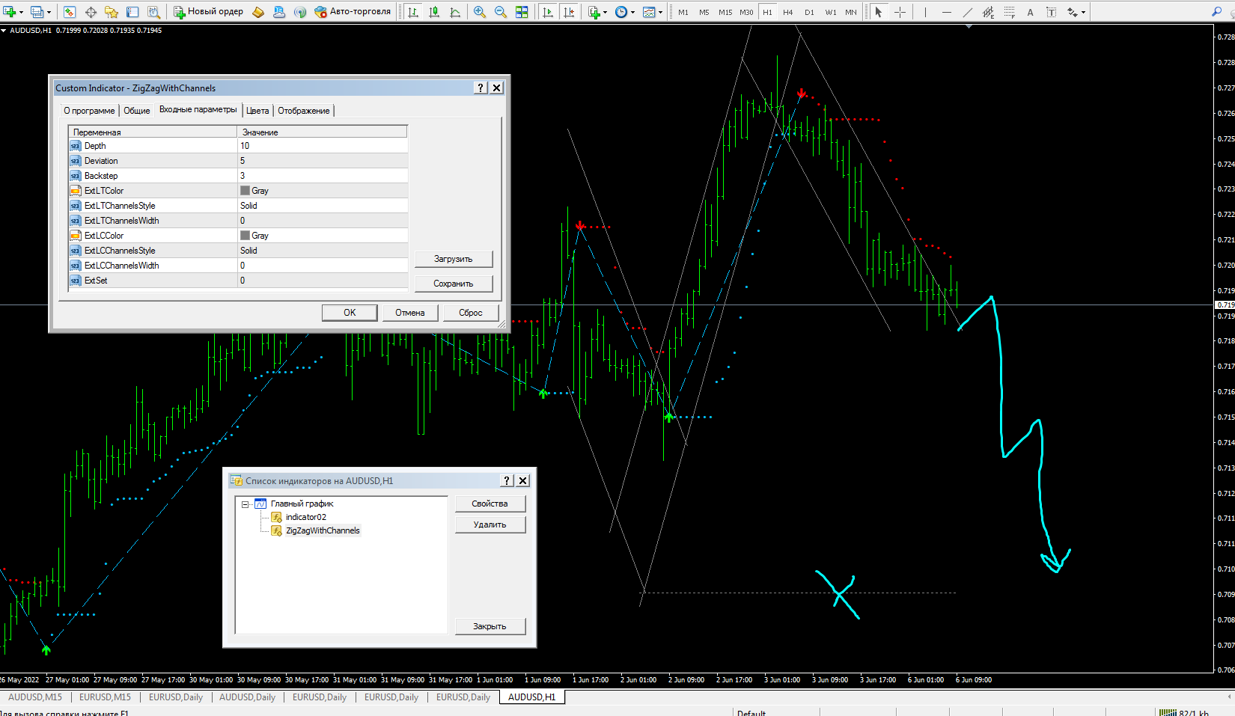Select the Depth value field
The image size is (1235, 716).
pos(322,146)
